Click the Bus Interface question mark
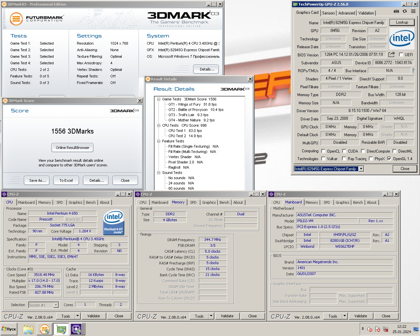420x336 pixels. pyautogui.click(x=413, y=71)
